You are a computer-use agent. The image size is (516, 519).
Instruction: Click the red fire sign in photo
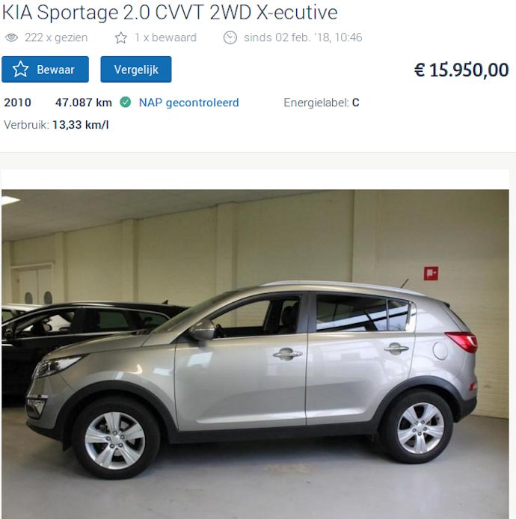click(x=431, y=274)
